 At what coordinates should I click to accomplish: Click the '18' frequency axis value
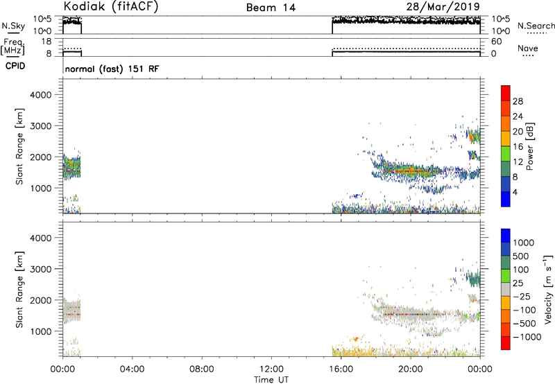click(x=46, y=42)
